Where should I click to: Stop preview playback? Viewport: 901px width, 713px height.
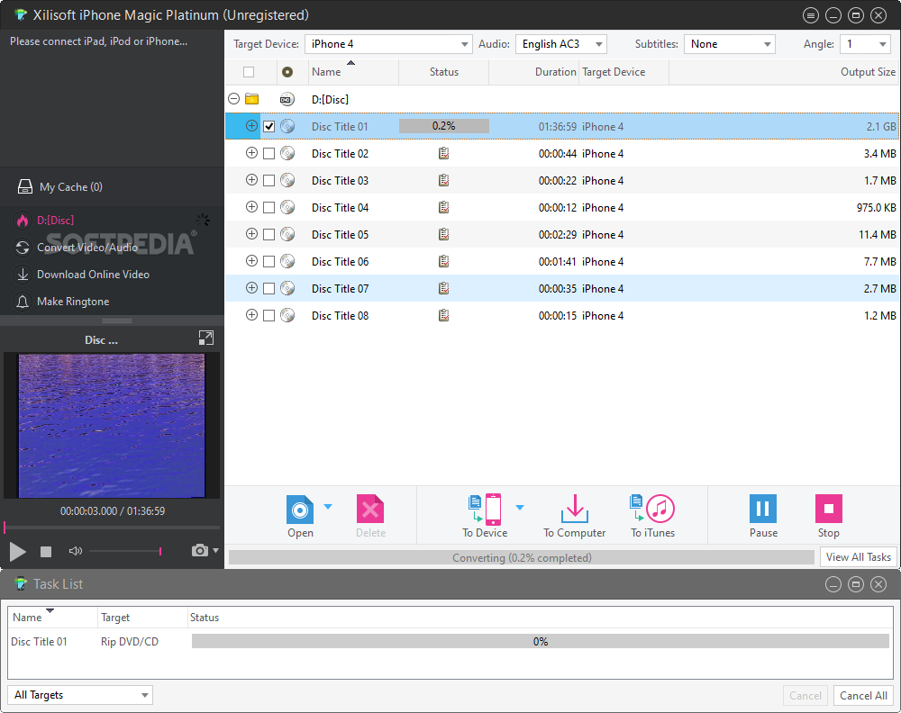46,552
